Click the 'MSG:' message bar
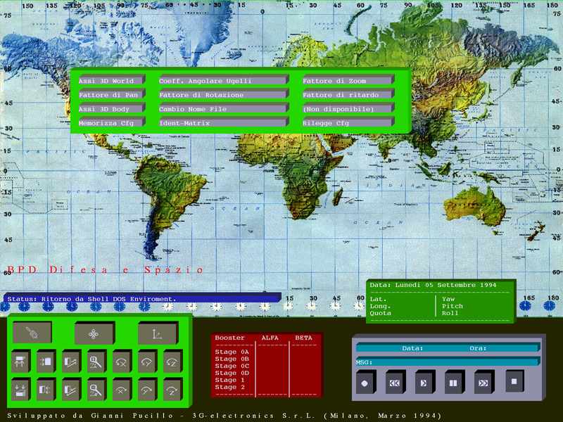 pyautogui.click(x=448, y=362)
